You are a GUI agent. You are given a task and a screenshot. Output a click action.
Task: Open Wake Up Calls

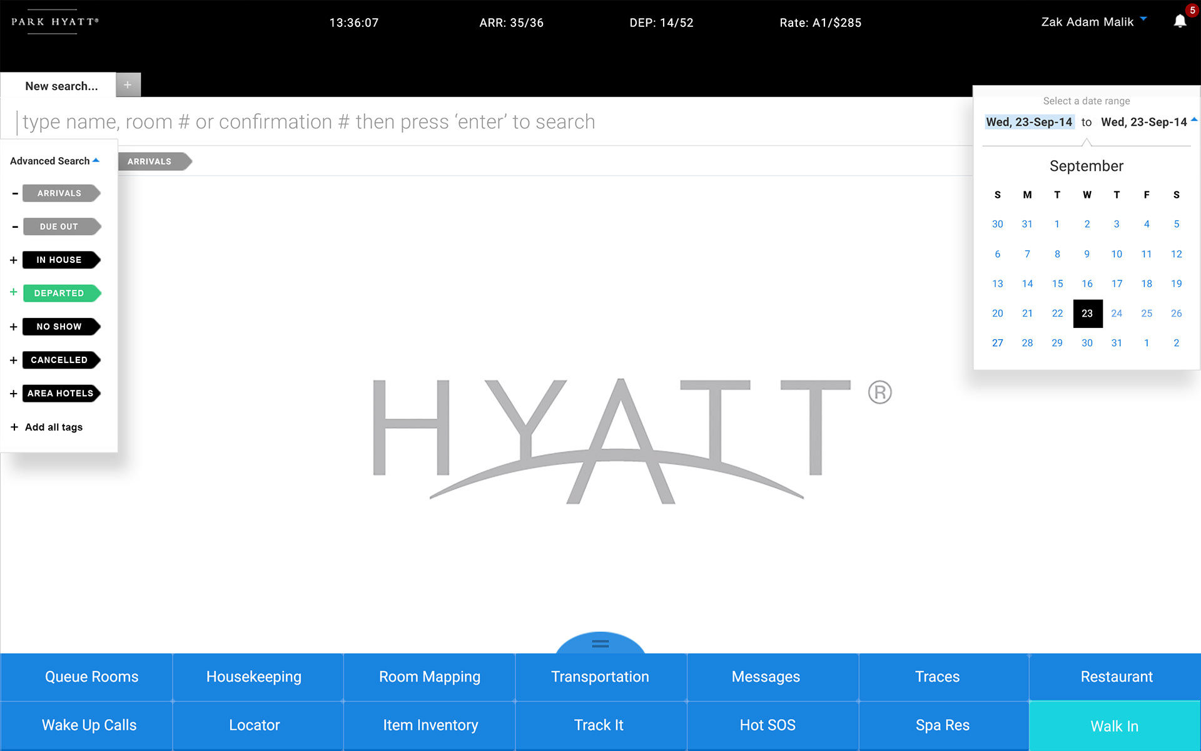[x=86, y=726]
